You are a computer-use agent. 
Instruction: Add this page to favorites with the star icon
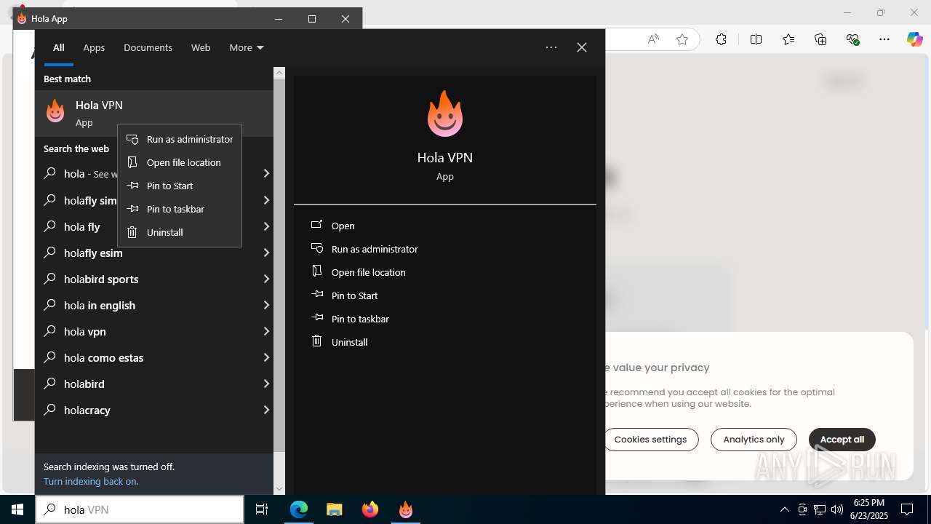tap(682, 39)
